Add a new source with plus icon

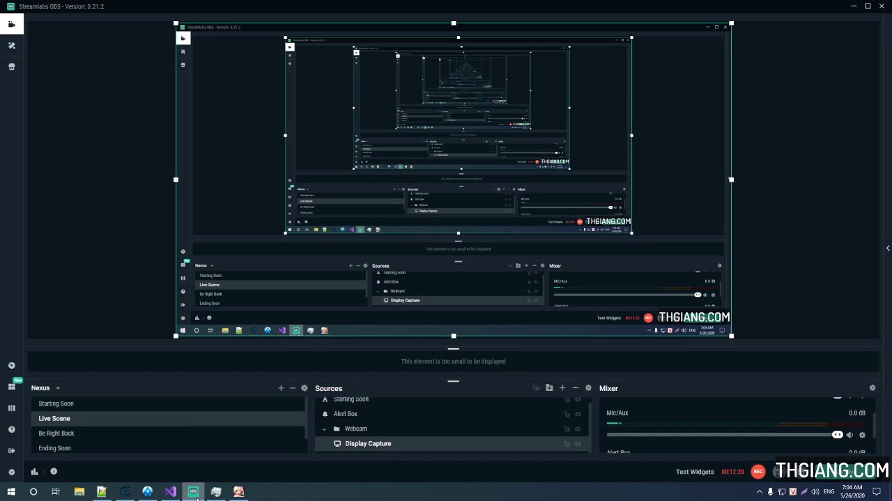coord(562,388)
